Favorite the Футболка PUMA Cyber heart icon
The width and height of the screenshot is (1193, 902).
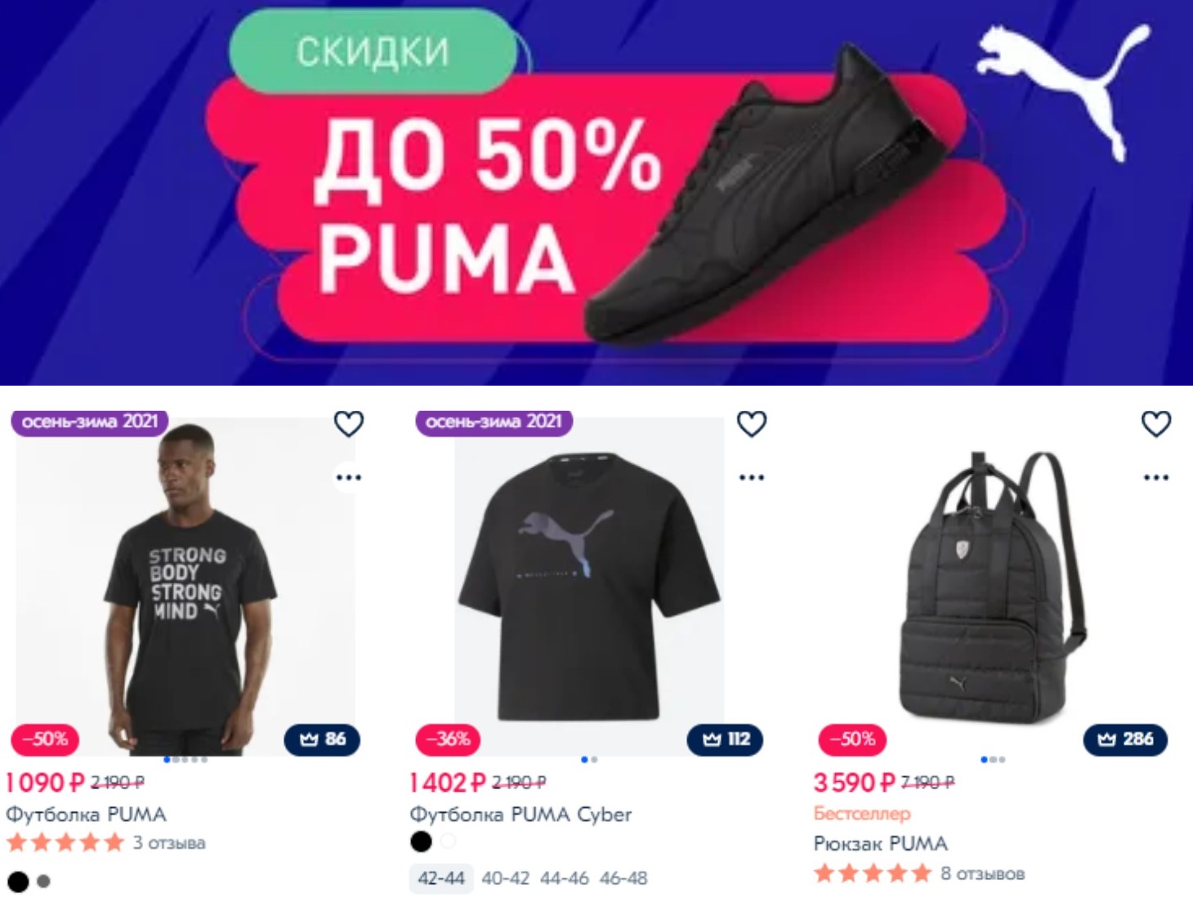click(751, 423)
